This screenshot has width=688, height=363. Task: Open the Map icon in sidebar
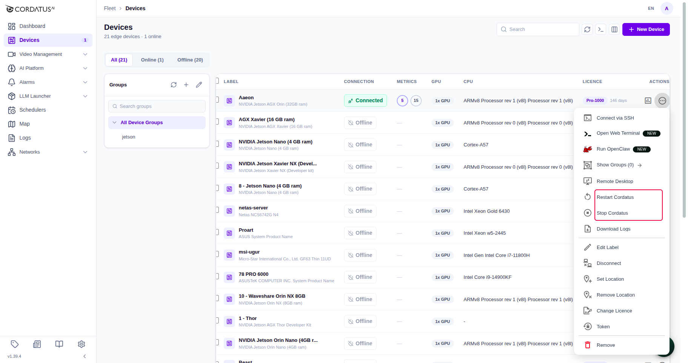(12, 124)
